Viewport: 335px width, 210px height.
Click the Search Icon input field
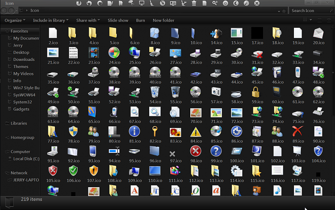coord(309,10)
